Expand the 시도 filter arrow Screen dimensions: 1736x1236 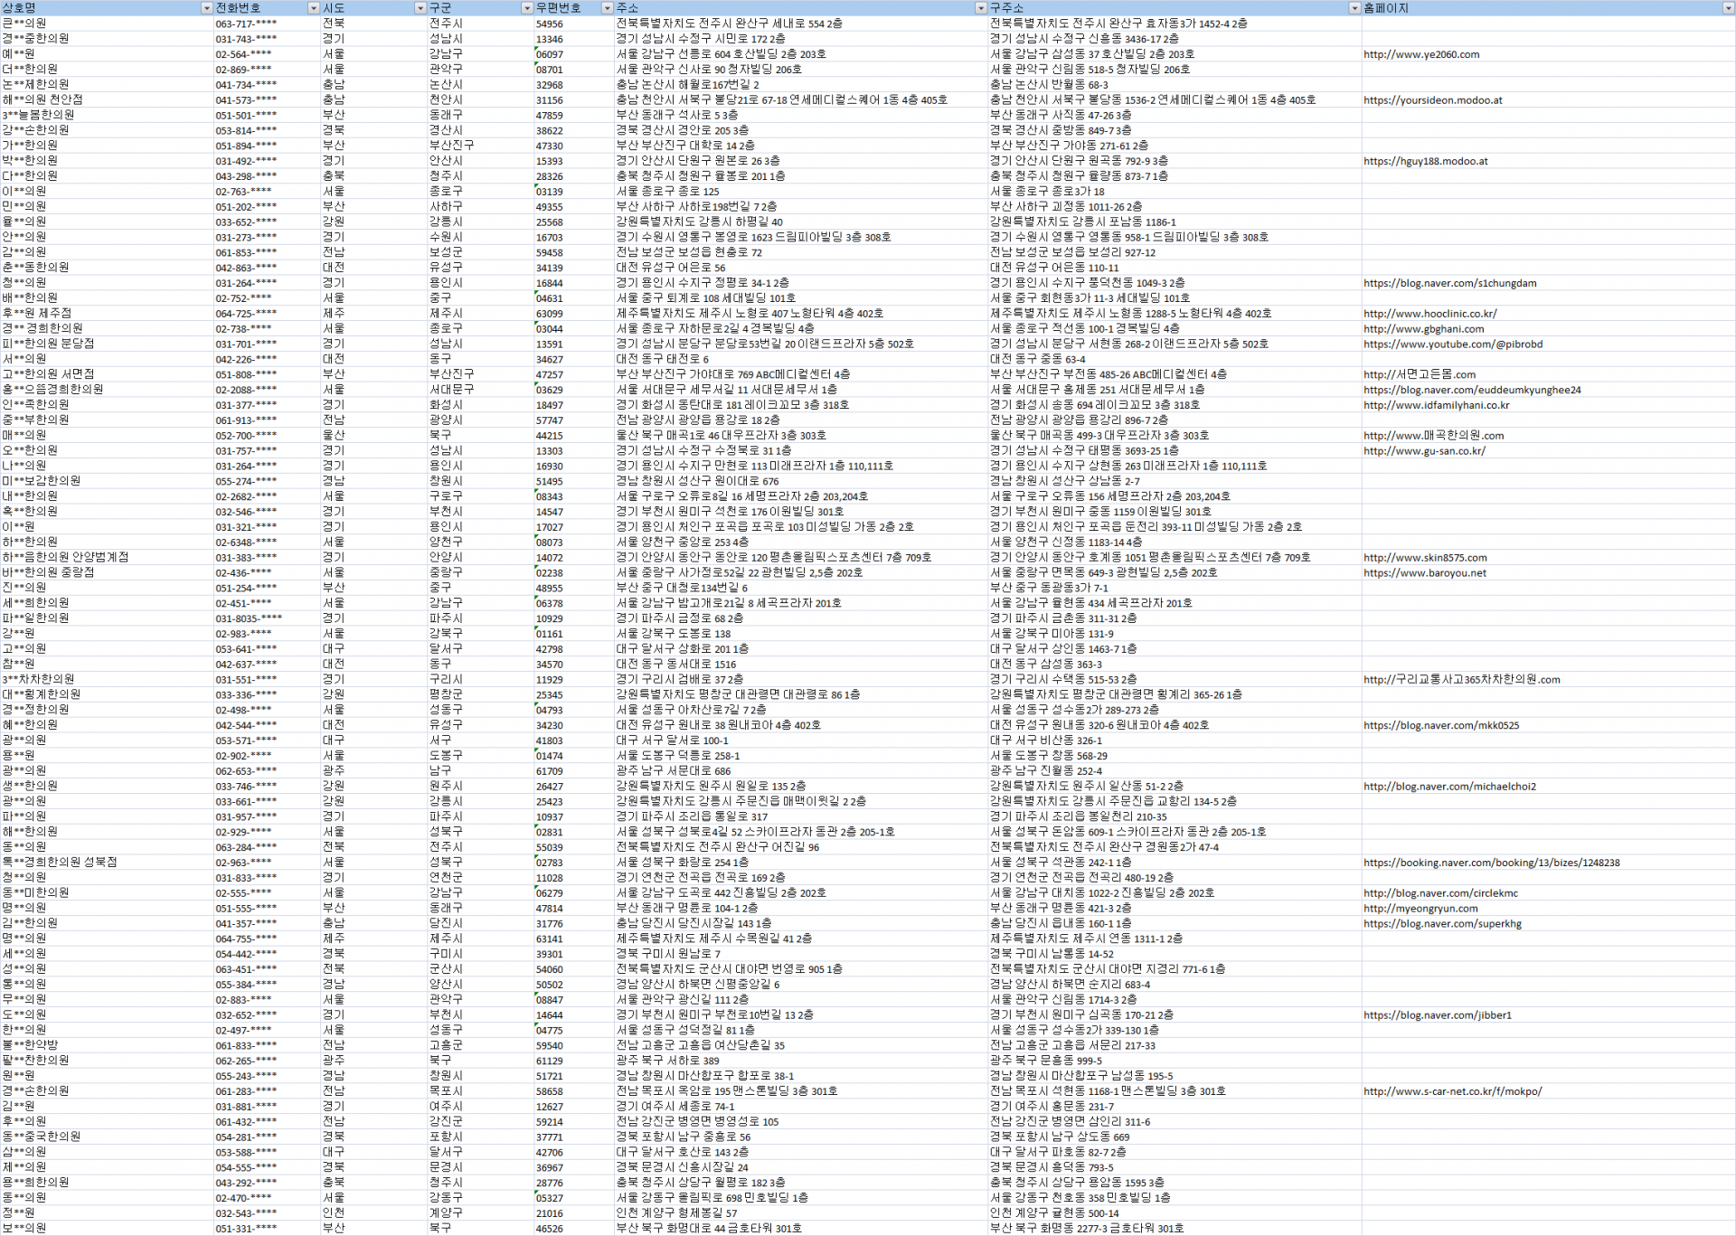[420, 8]
